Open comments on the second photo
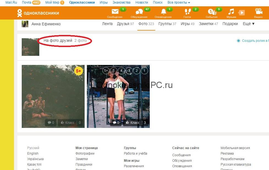 click(x=116, y=123)
